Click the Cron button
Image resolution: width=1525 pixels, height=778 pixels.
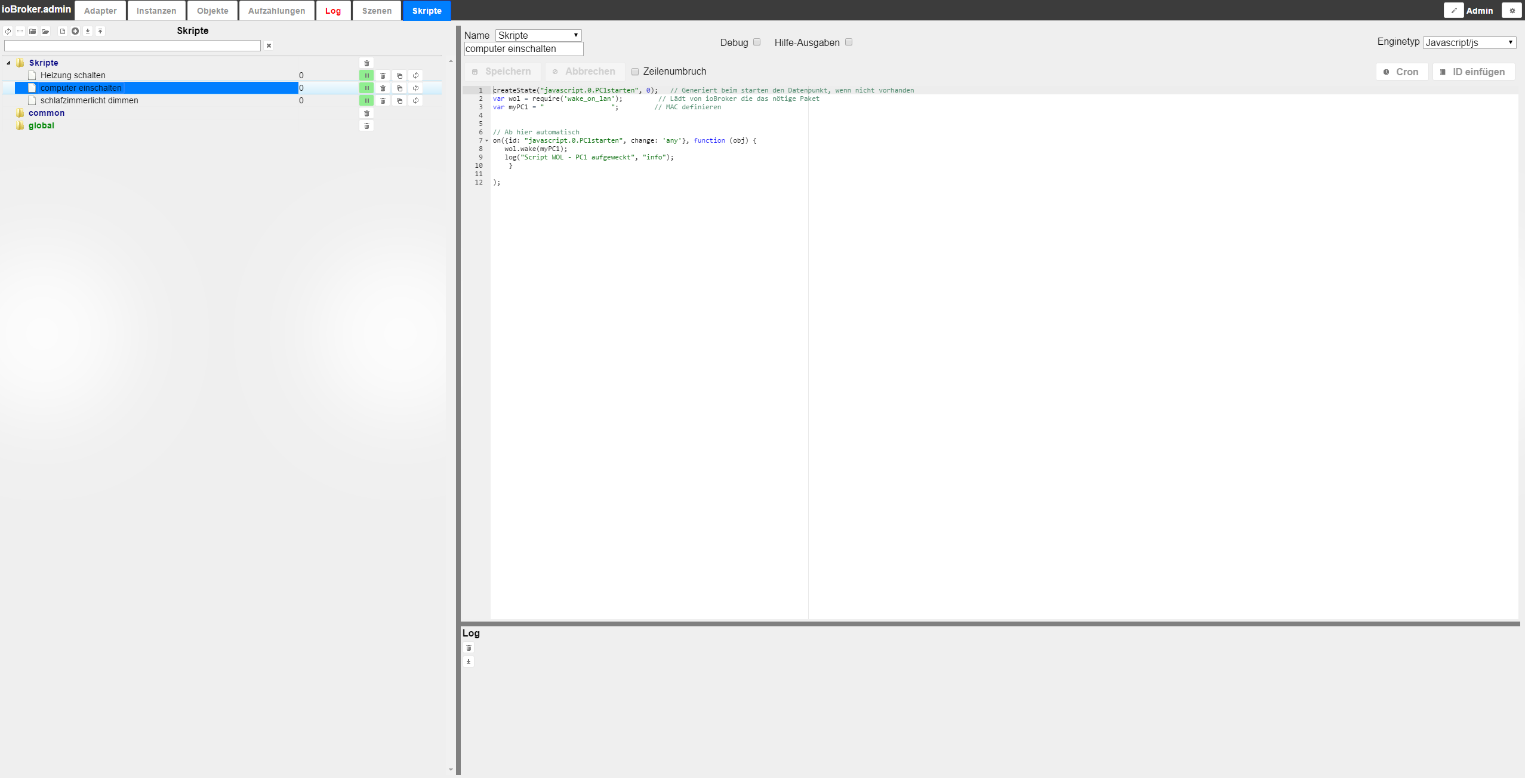tap(1401, 72)
